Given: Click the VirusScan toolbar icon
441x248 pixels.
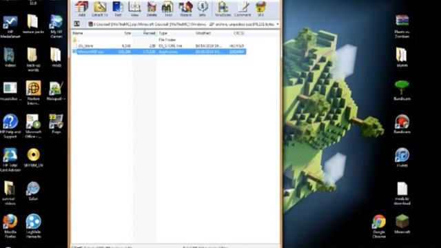Looking at the screenshot, I should click(x=223, y=9).
